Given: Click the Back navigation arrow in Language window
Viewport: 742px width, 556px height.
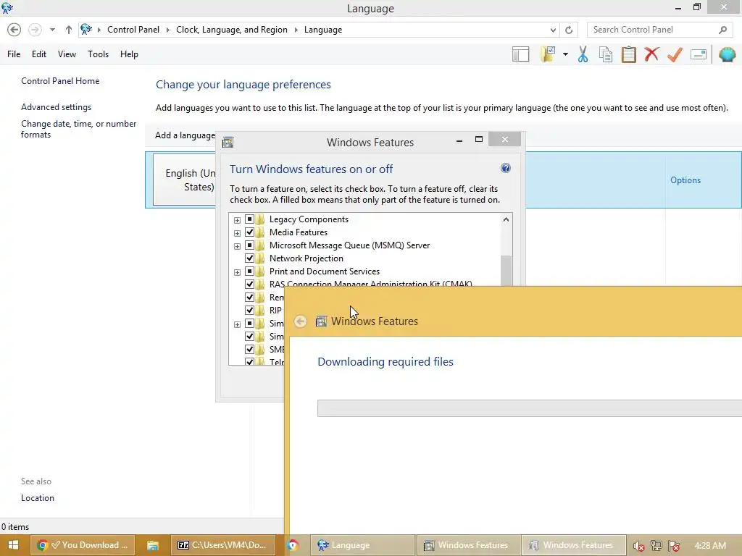Looking at the screenshot, I should click(14, 30).
